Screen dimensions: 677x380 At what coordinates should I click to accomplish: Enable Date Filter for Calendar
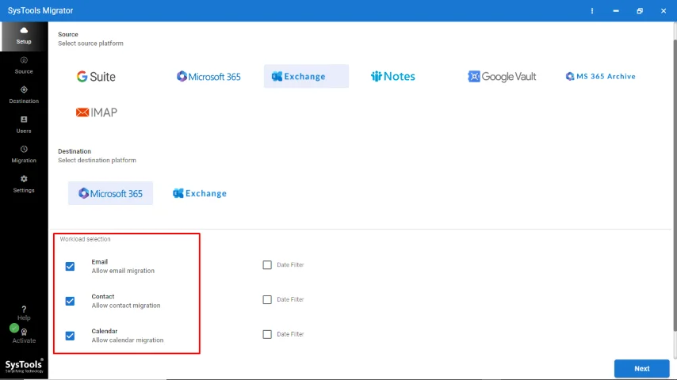coord(267,334)
